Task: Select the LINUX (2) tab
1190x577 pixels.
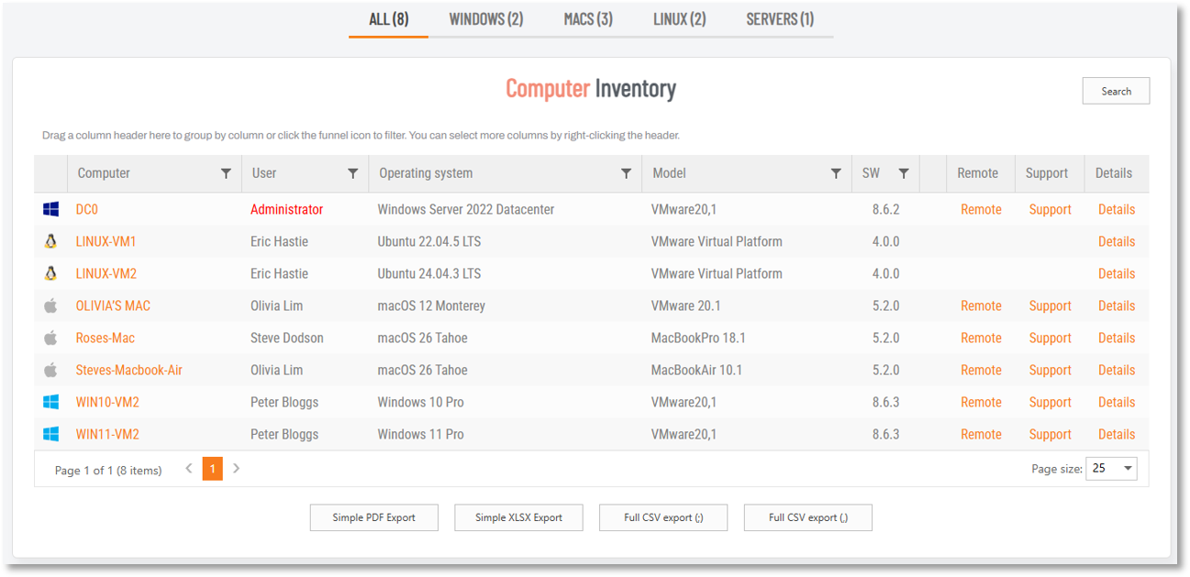Action: pyautogui.click(x=679, y=19)
